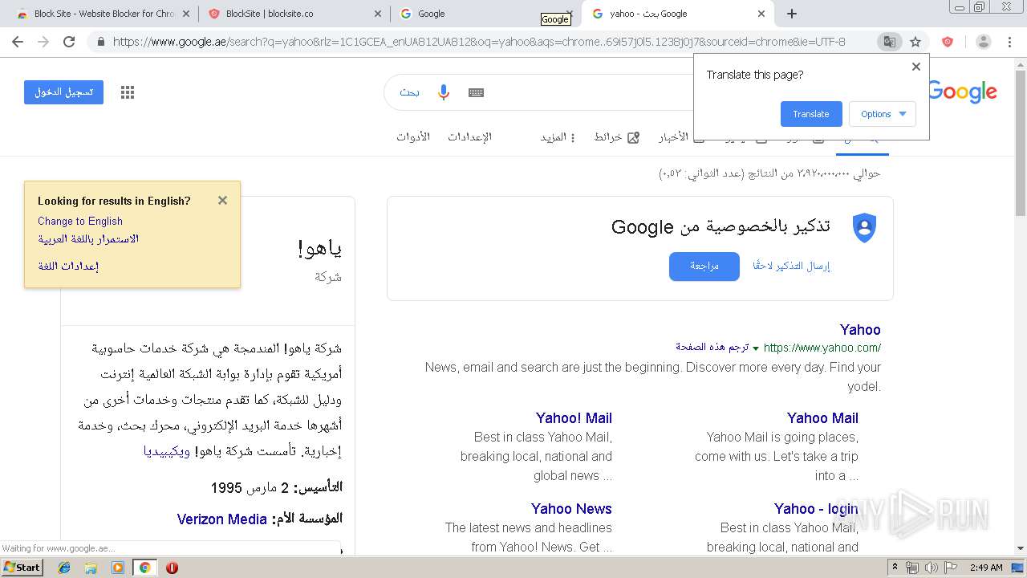Open the translate Options dropdown
Screen dimensions: 1027x578
click(x=883, y=114)
